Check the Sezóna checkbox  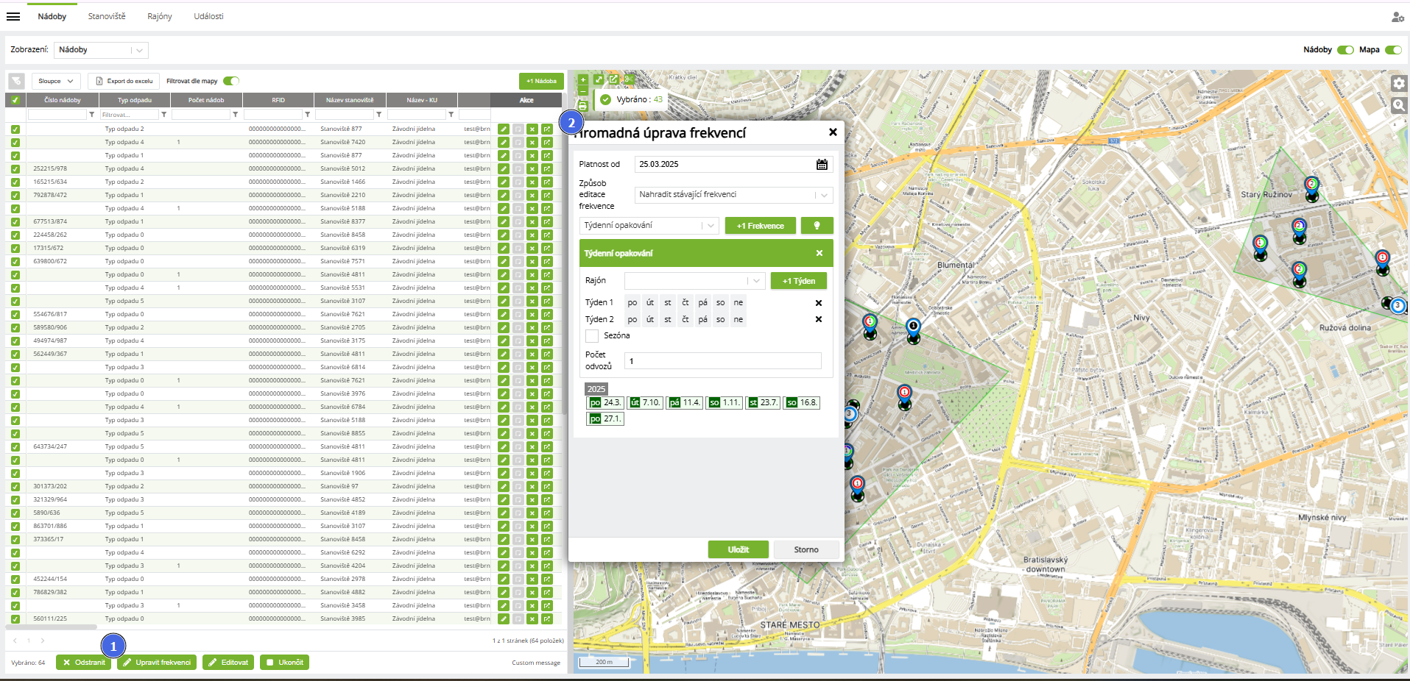click(592, 336)
